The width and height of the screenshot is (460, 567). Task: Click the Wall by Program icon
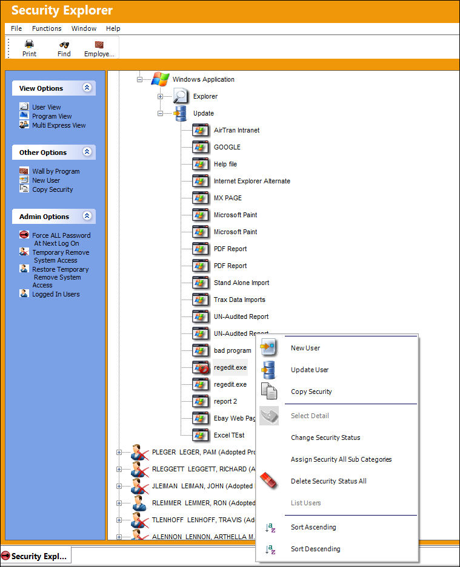click(24, 171)
